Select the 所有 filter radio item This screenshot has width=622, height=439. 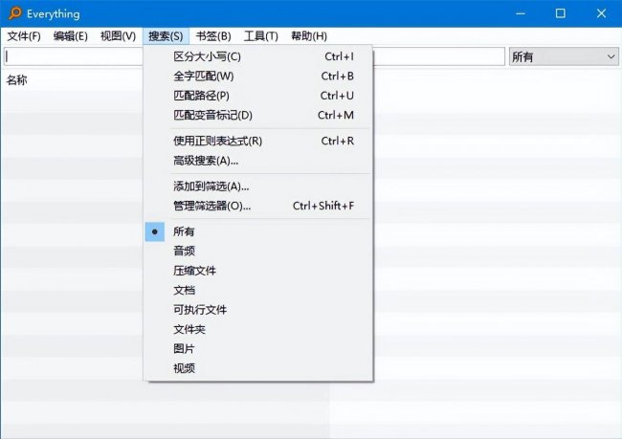[x=257, y=231]
